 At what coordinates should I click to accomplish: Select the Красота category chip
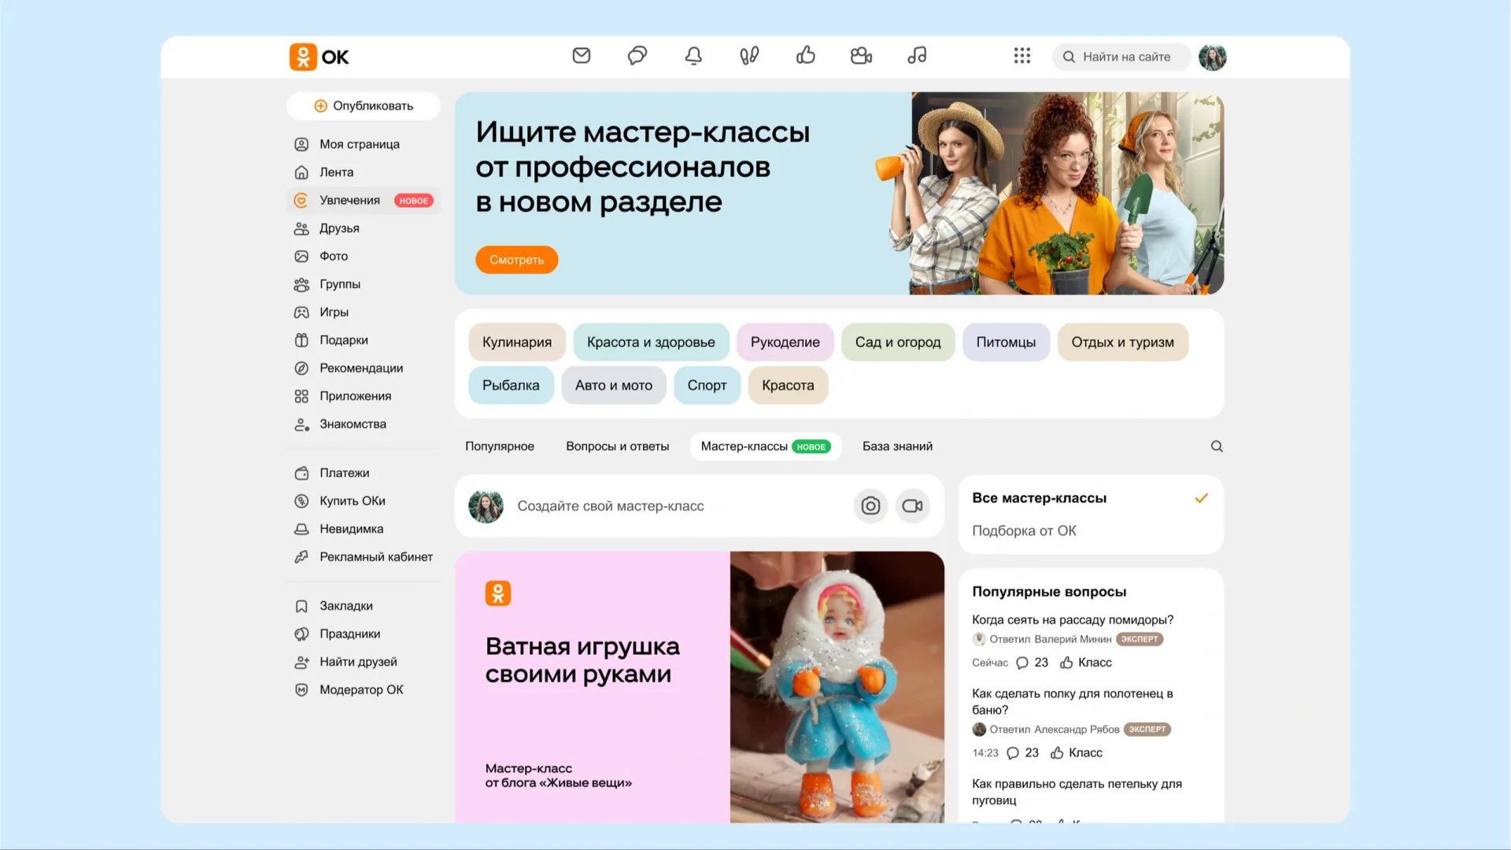788,386
